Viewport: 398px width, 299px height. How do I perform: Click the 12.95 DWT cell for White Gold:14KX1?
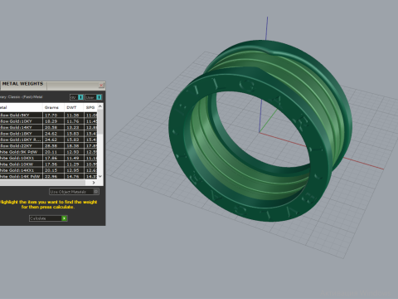pyautogui.click(x=74, y=170)
